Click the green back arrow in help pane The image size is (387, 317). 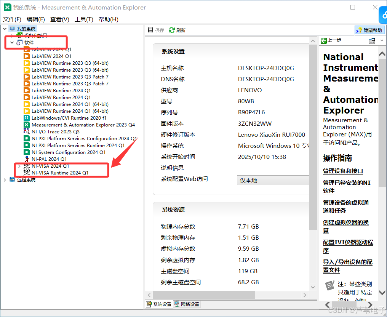(323, 41)
